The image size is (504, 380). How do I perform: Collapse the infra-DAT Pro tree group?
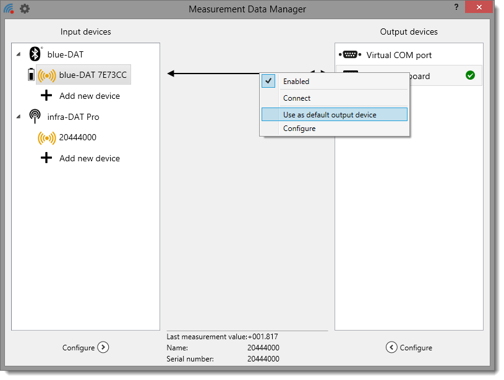(17, 117)
